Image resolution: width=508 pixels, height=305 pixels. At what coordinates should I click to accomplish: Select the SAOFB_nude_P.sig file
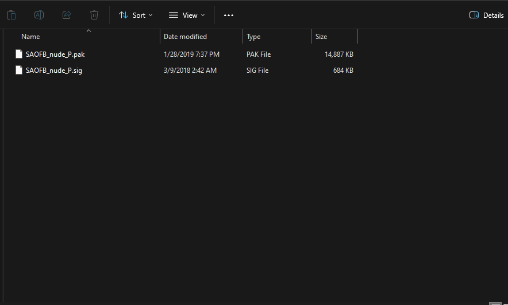click(x=54, y=71)
